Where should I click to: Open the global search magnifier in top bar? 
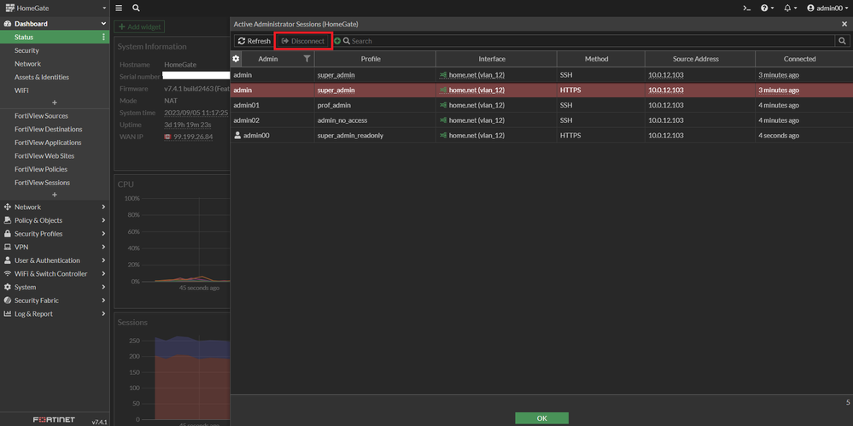pyautogui.click(x=136, y=9)
